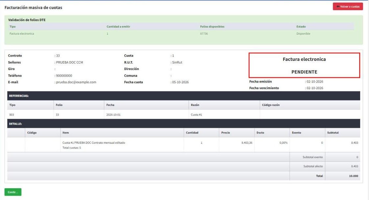Click the name PRUEBA DOC CCM

(69, 63)
